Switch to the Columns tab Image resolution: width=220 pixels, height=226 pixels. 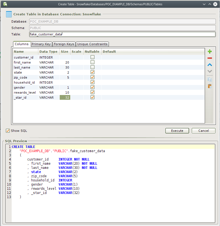point(22,44)
